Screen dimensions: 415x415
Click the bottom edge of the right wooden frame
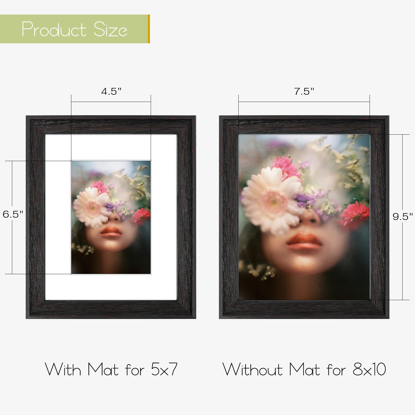(304, 309)
